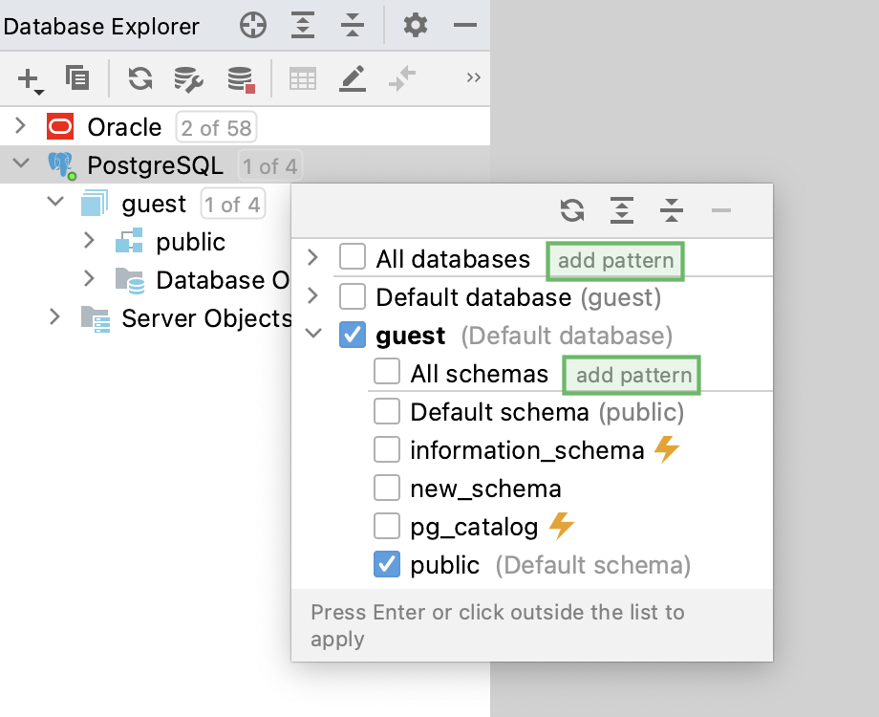Duplicate the selected data source
This screenshot has width=879, height=717.
[x=77, y=78]
